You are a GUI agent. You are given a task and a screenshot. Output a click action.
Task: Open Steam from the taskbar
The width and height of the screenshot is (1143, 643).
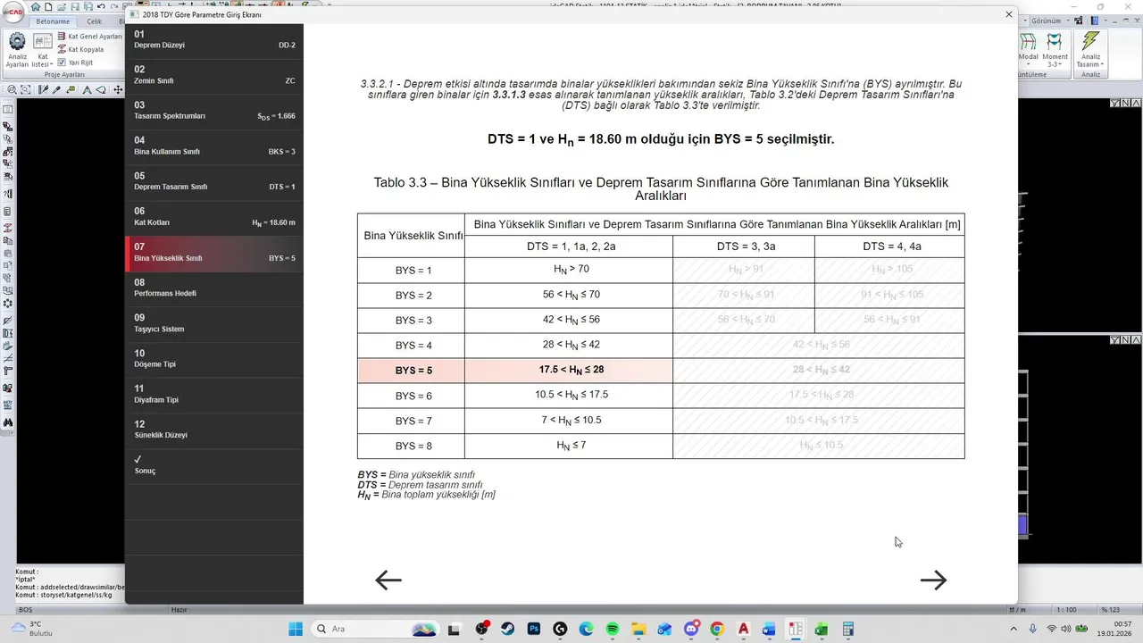[507, 629]
